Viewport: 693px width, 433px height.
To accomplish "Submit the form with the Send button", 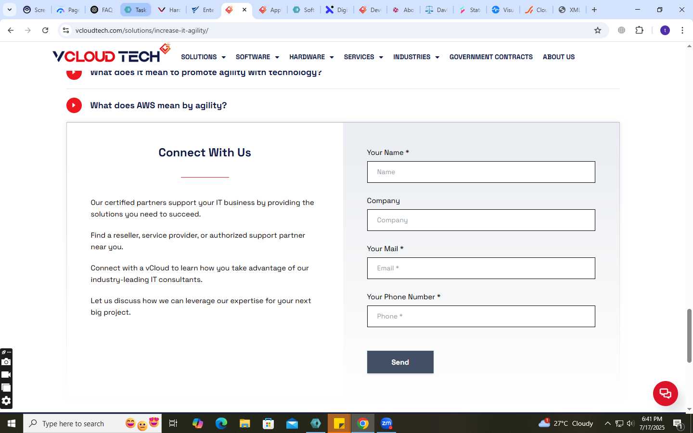I will (x=400, y=362).
